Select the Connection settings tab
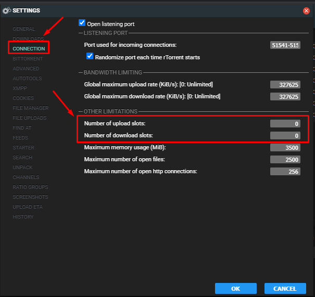The width and height of the screenshot is (315, 297). coord(29,48)
